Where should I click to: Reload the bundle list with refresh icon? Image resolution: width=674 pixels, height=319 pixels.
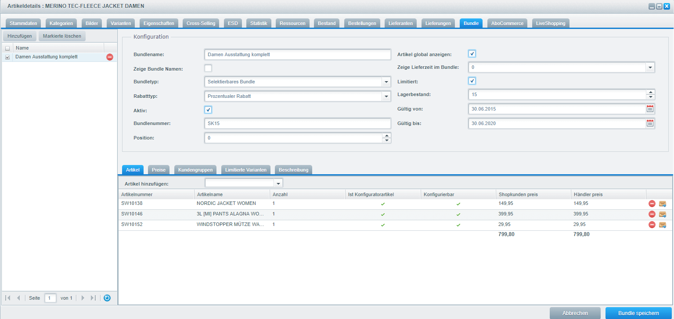[107, 298]
